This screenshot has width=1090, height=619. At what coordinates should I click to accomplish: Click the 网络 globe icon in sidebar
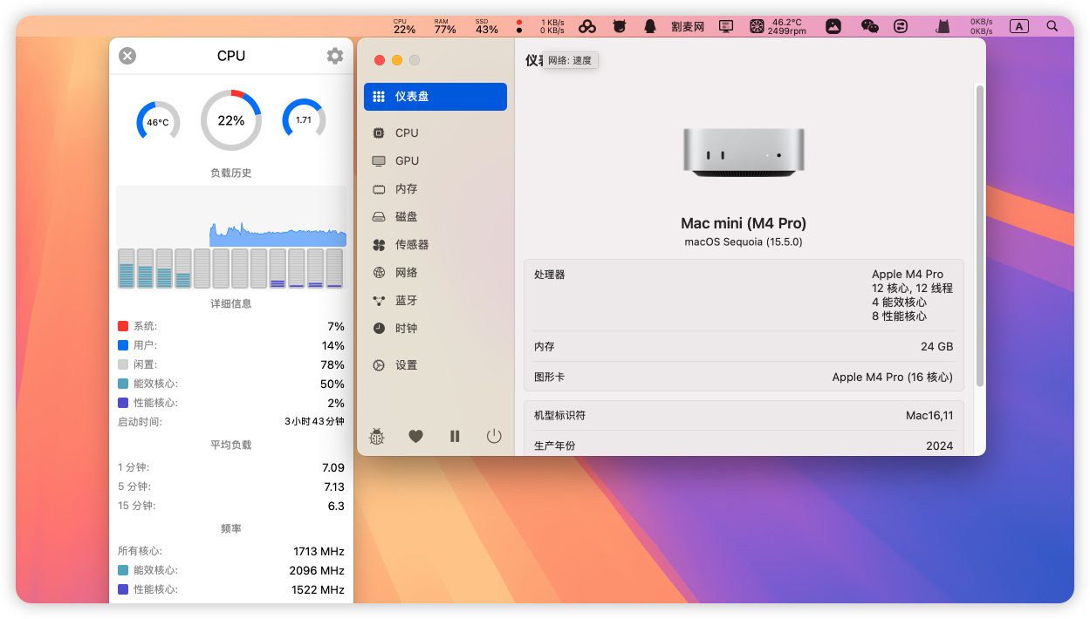tap(379, 273)
